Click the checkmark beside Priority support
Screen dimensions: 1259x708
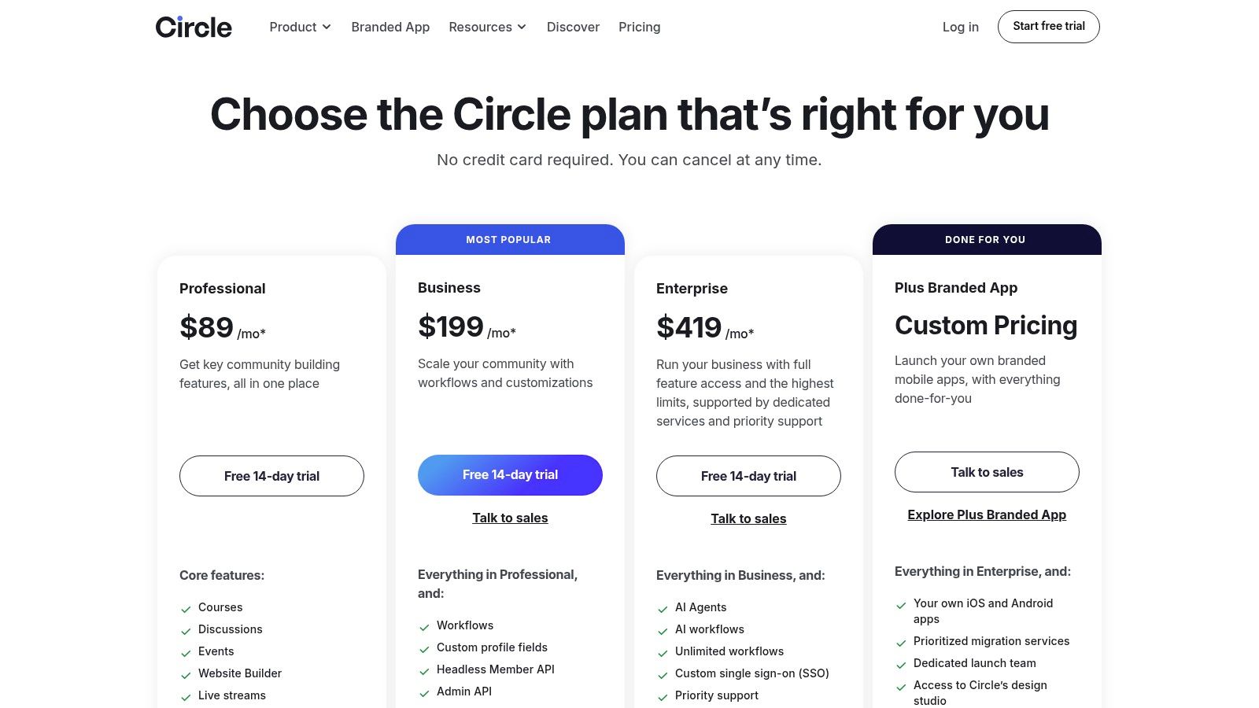click(x=663, y=696)
